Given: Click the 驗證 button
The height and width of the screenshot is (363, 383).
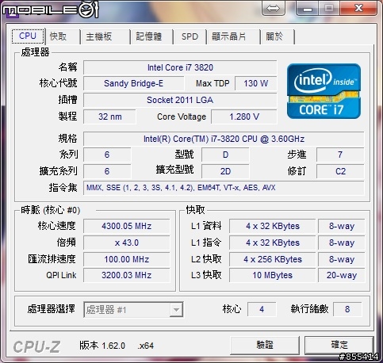Looking at the screenshot, I should [265, 345].
